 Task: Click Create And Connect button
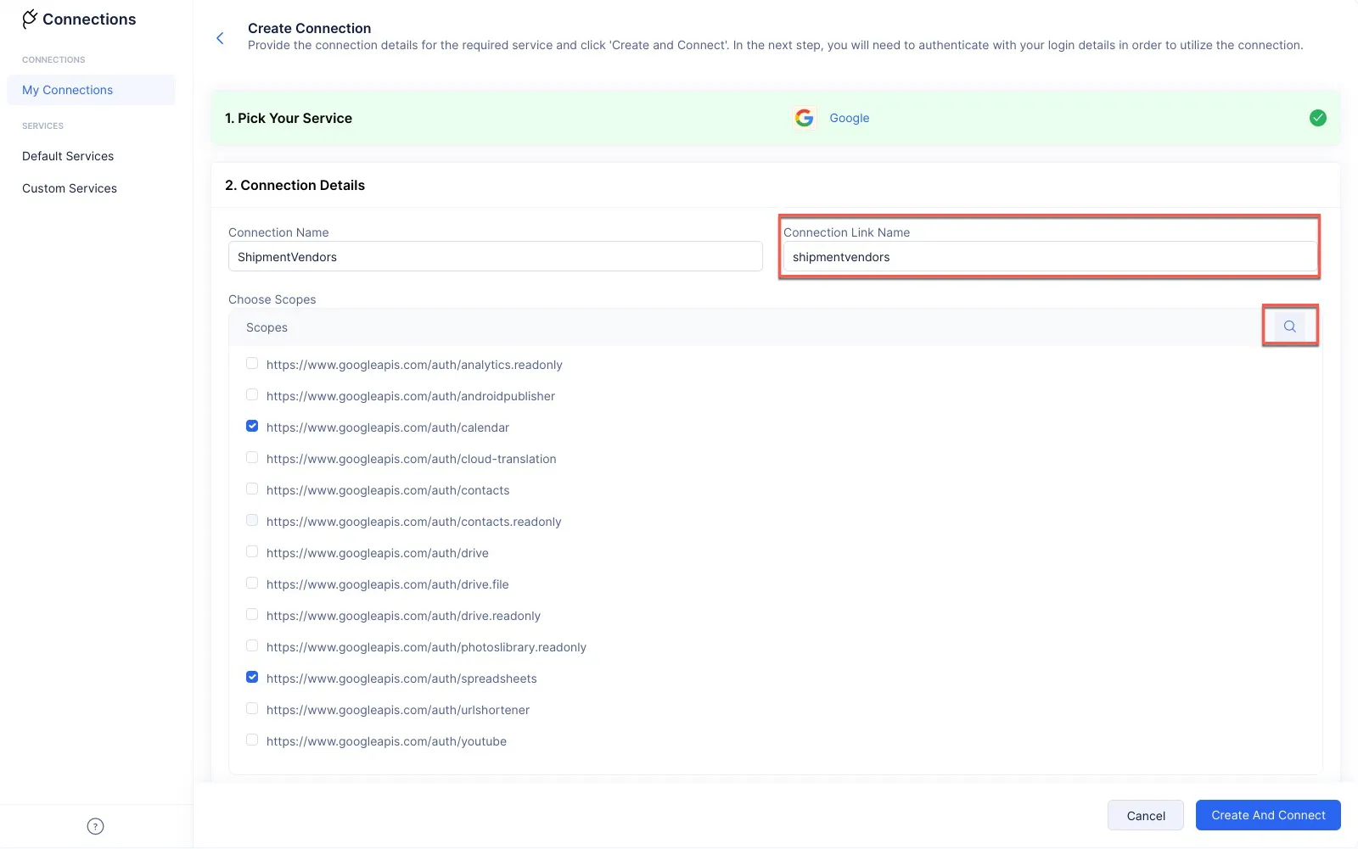[1268, 815]
